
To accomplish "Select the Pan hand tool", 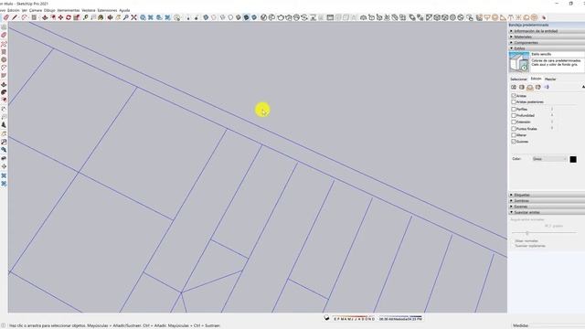I will tap(118, 17).
